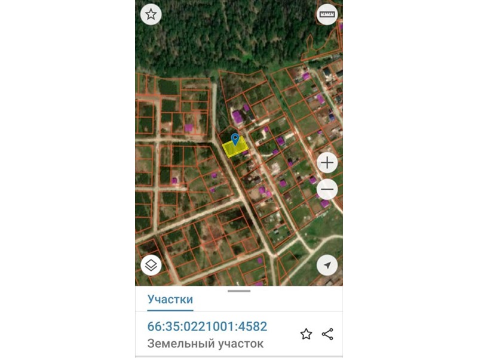
Task: Share the parcel via share icon
Action: tap(327, 334)
